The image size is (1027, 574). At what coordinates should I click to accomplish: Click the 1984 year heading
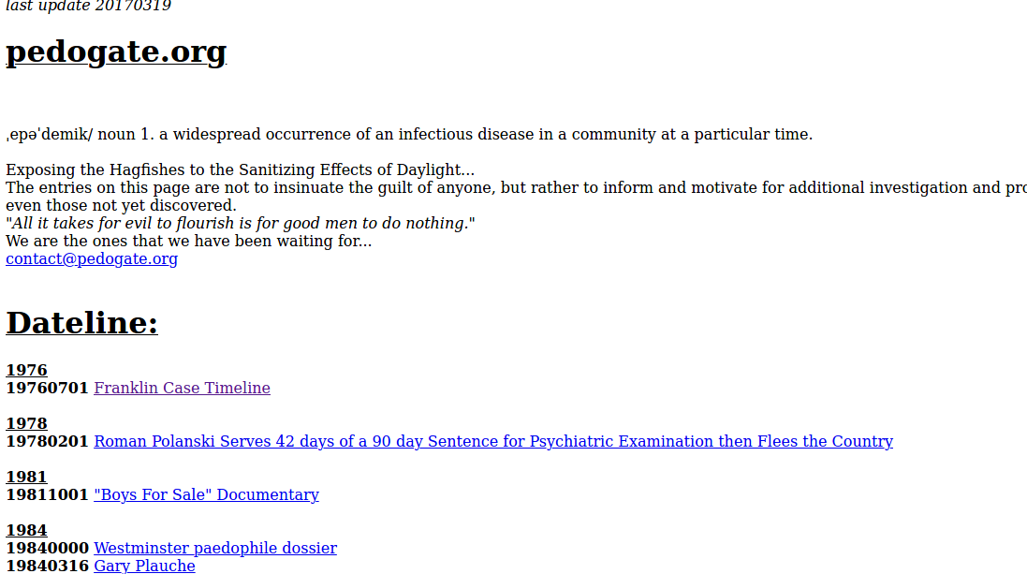[26, 530]
